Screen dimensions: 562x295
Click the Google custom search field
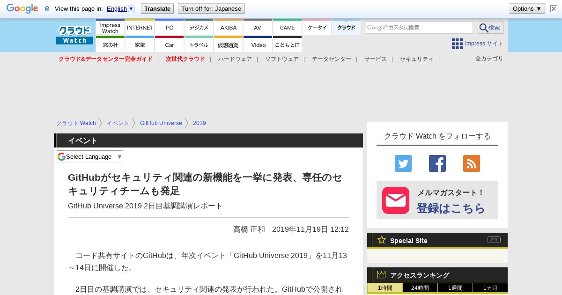click(419, 28)
